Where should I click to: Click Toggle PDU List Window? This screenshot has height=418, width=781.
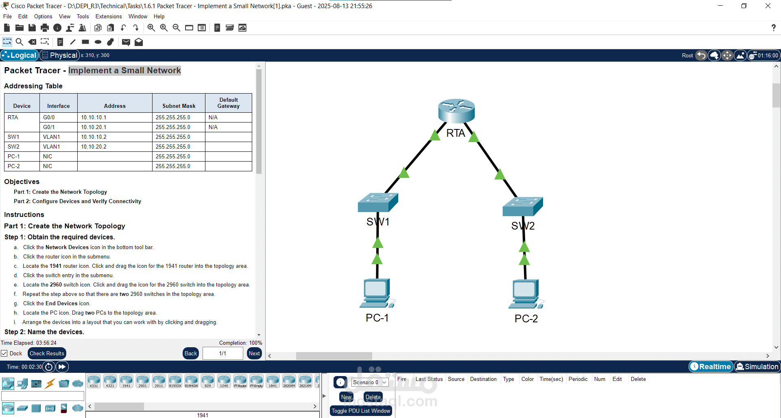(361, 411)
